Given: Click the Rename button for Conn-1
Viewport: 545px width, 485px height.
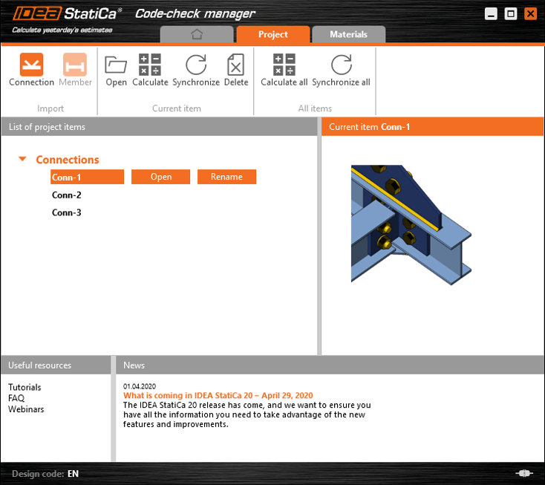Looking at the screenshot, I should pos(226,177).
